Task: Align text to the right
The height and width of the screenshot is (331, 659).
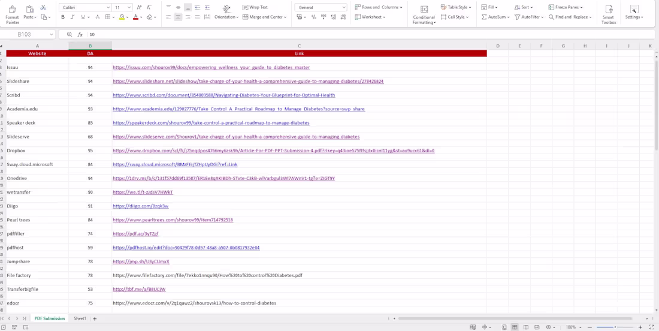Action: [x=188, y=17]
